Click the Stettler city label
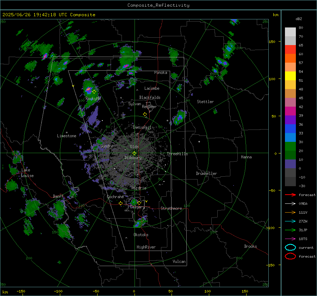Screen dimensions: 317x296 click(x=205, y=102)
